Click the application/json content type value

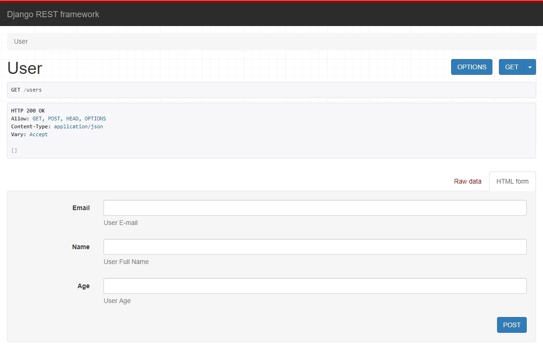point(78,126)
